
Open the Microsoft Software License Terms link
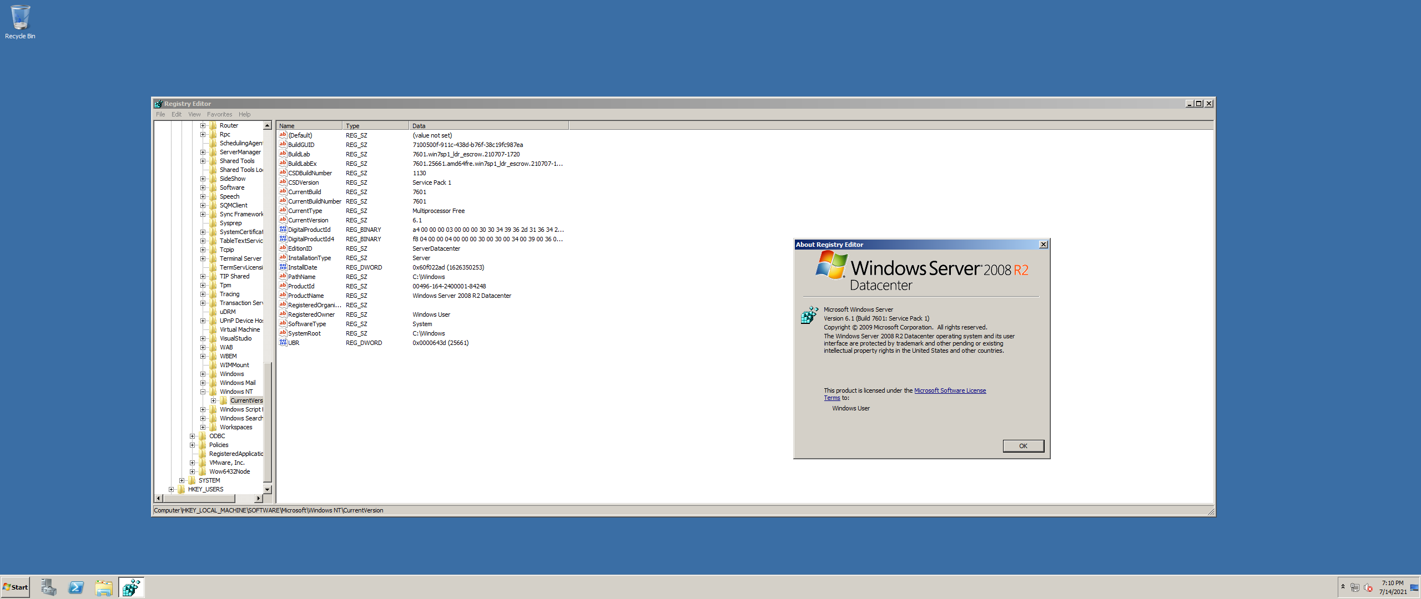point(950,390)
